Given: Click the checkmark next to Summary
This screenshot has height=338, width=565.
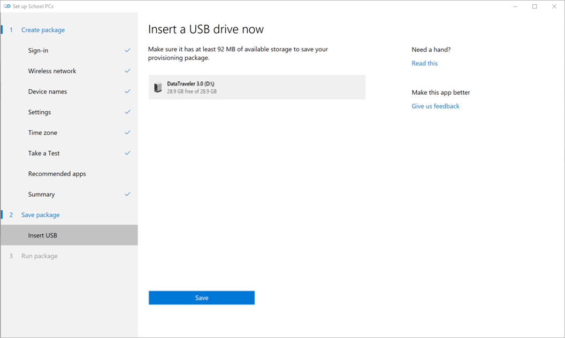Looking at the screenshot, I should [x=127, y=194].
